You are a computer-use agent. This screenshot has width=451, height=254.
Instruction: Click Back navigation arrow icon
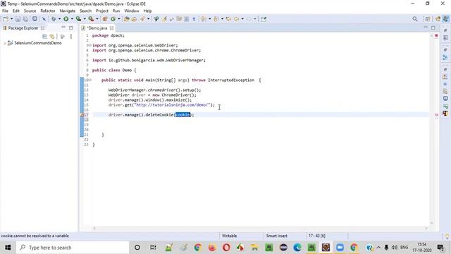(x=237, y=19)
